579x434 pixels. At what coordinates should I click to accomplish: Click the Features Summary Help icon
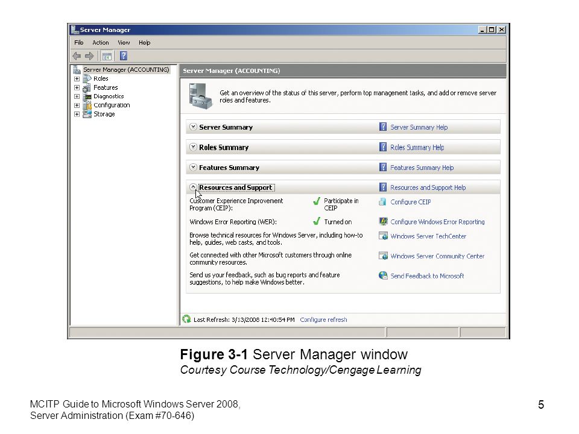(383, 167)
